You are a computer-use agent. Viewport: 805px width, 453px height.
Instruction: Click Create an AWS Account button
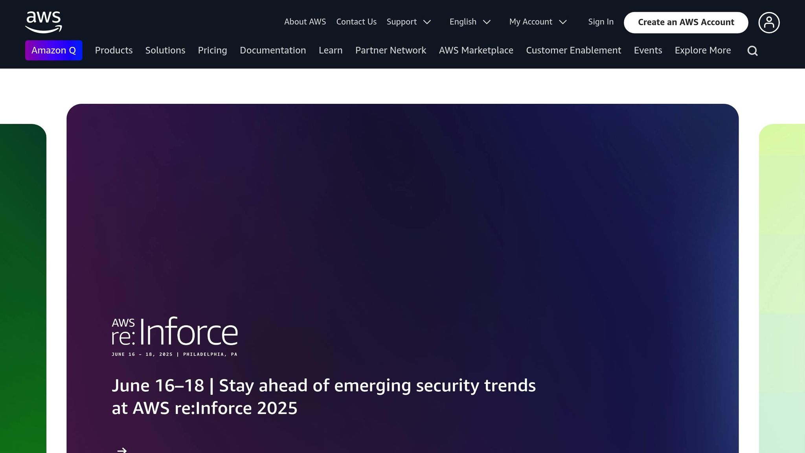coord(686,22)
